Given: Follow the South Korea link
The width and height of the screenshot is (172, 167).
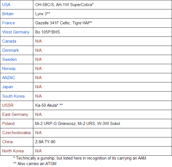Looking at the screenshot, I should [x=13, y=96].
